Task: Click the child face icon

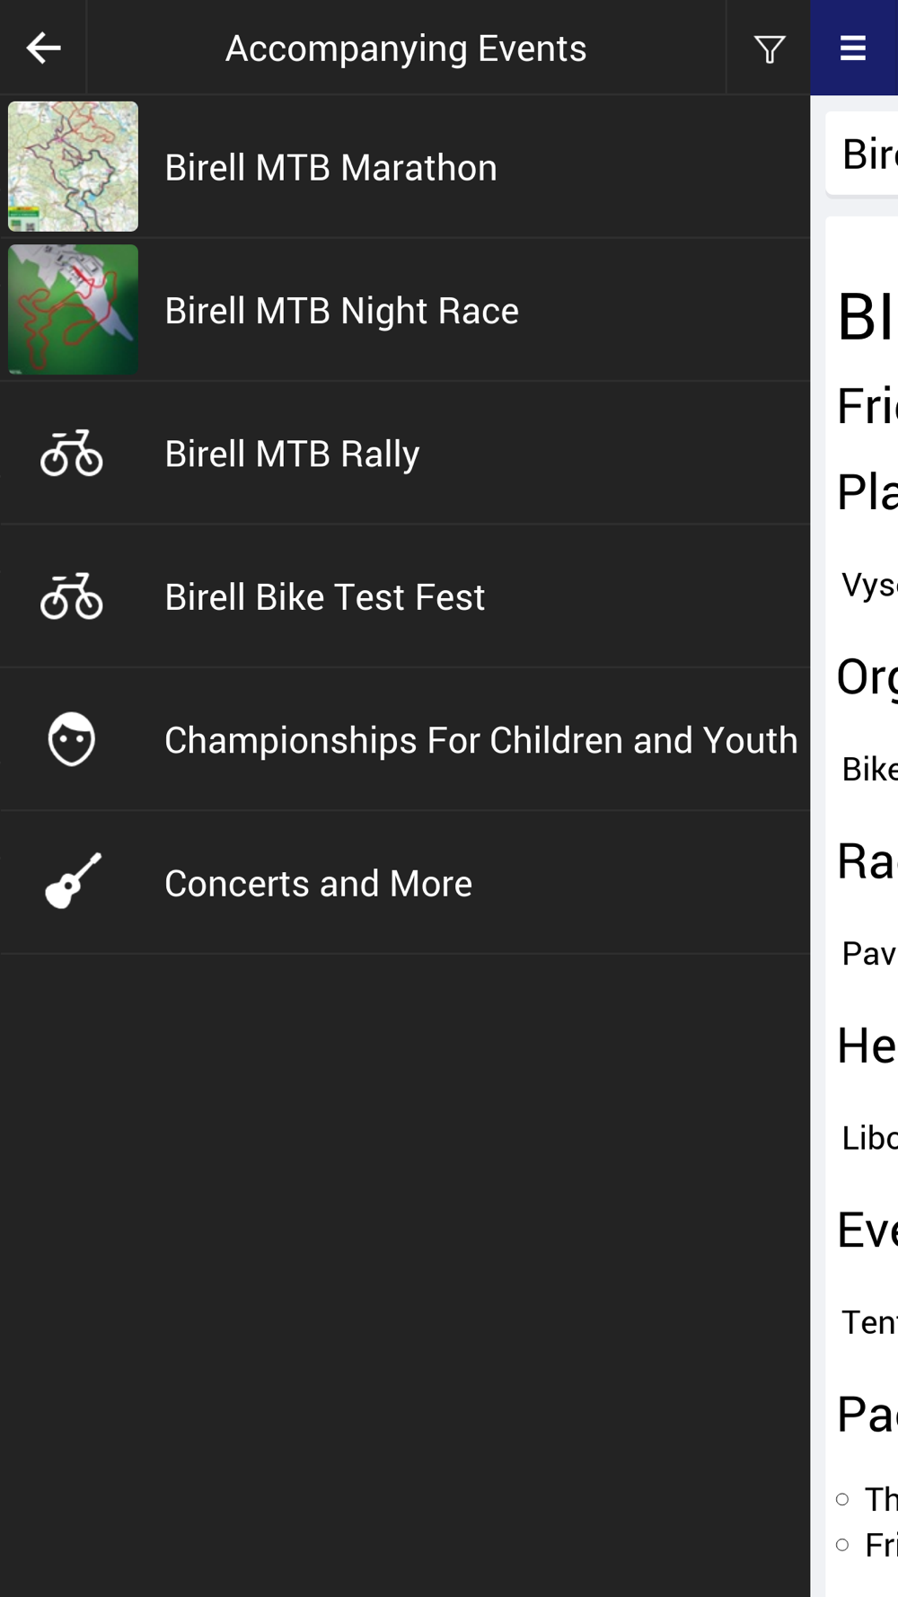Action: click(x=72, y=739)
